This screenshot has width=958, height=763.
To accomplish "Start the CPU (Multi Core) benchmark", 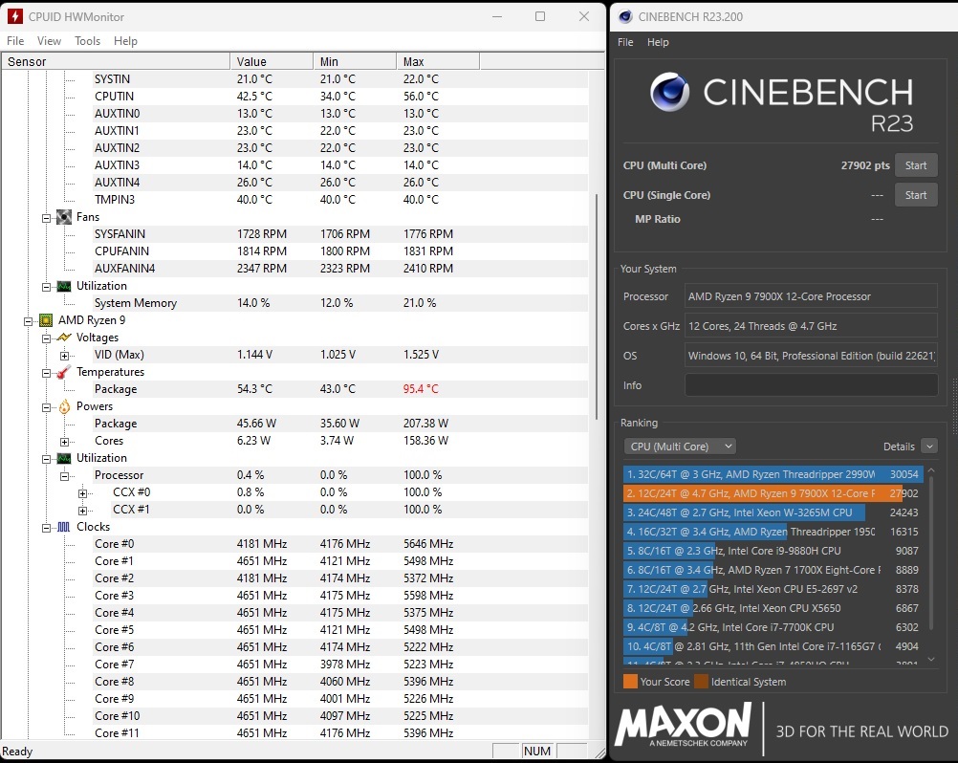I will pos(916,165).
